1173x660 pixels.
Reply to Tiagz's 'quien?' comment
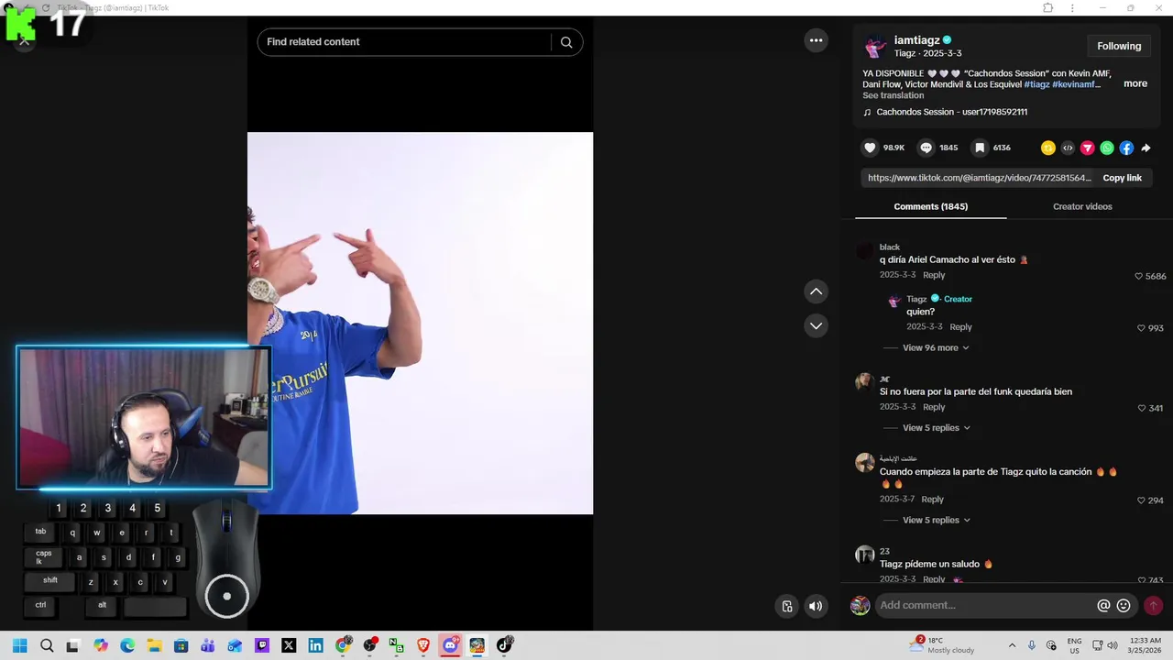coord(960,327)
